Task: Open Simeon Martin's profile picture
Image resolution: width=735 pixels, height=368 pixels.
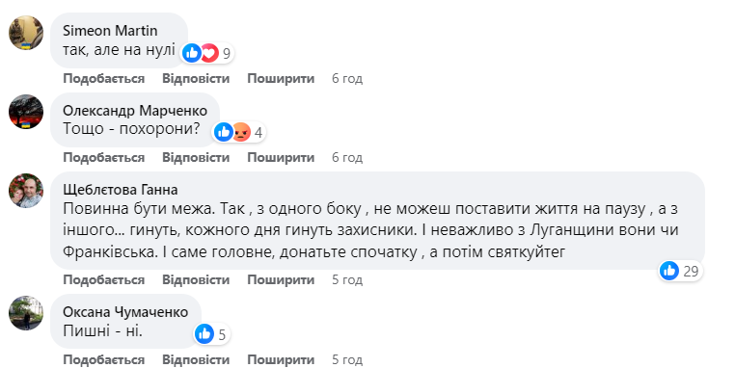Action: tap(26, 33)
